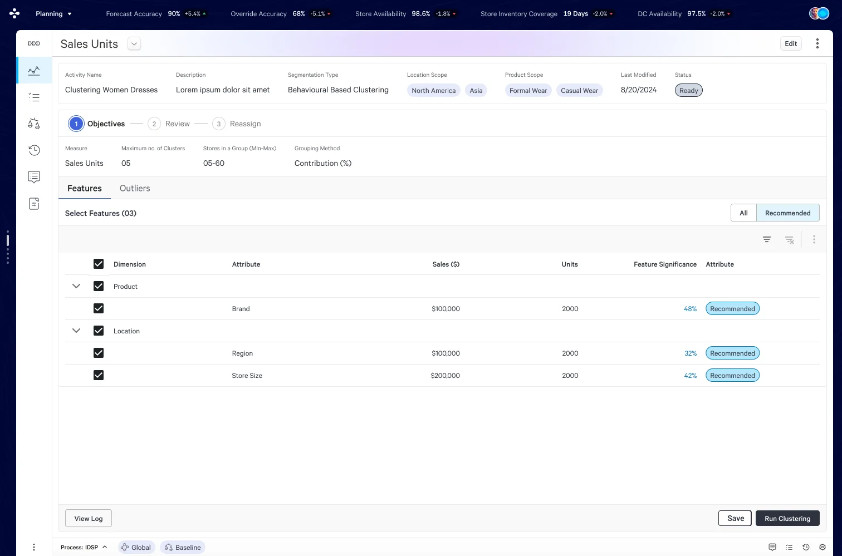
Task: Click the filter icon in table toolbar
Action: click(x=767, y=239)
